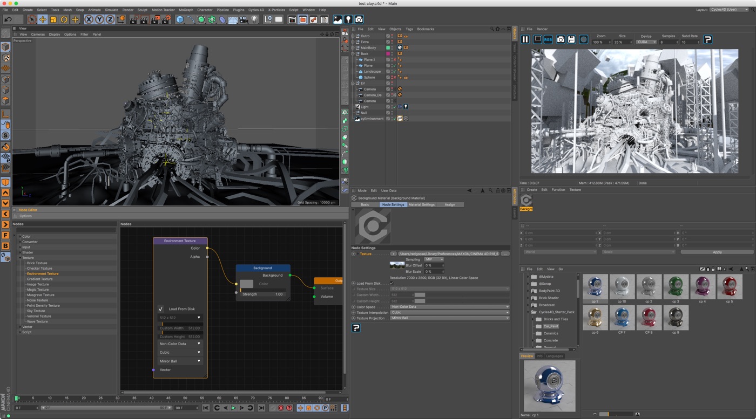Activate the Rotate tool
The width and height of the screenshot is (756, 419).
coord(64,19)
